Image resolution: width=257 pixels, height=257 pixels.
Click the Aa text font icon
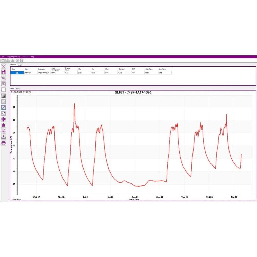point(3,102)
